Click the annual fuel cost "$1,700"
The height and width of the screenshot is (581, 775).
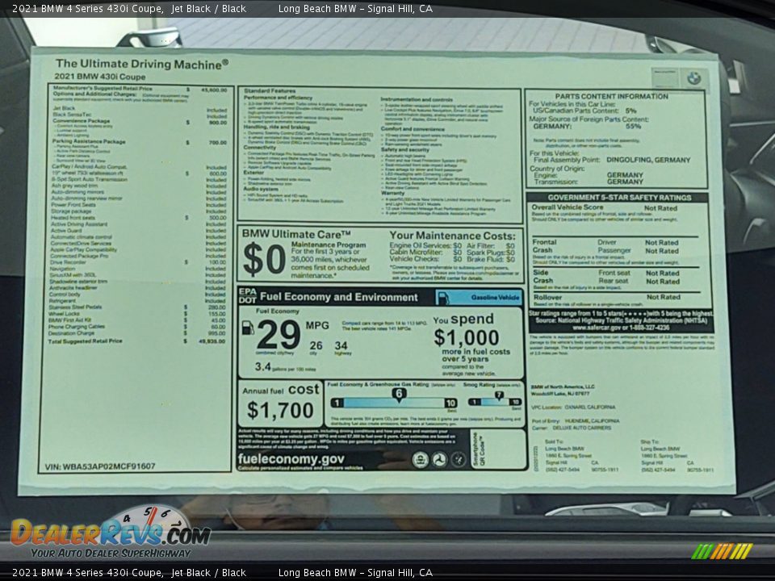pyautogui.click(x=280, y=411)
